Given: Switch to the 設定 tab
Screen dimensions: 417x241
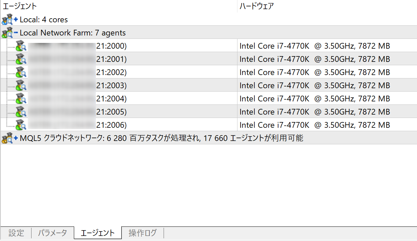Looking at the screenshot, I should tap(16, 233).
